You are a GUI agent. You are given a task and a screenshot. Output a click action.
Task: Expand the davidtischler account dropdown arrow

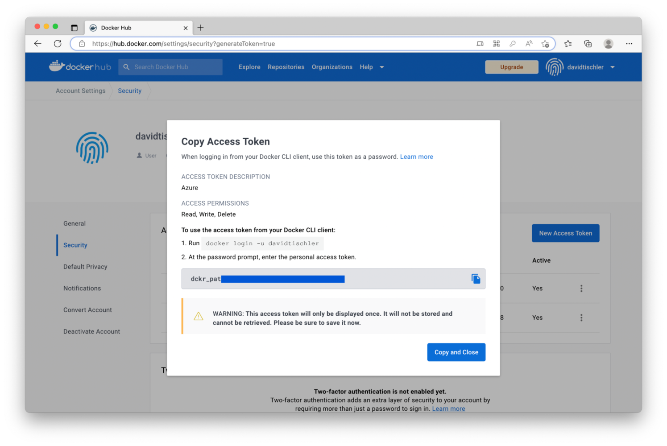point(613,67)
